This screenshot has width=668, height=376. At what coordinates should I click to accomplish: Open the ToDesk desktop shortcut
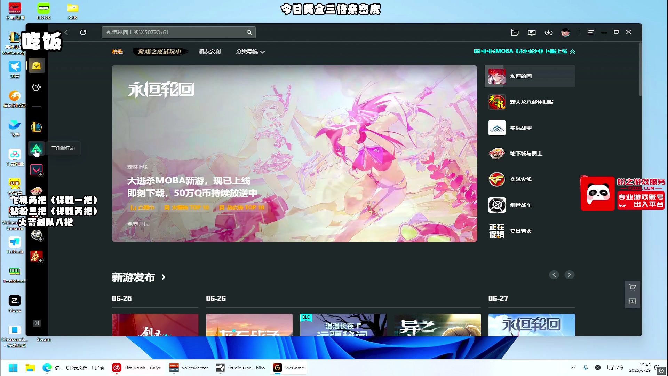[15, 245]
